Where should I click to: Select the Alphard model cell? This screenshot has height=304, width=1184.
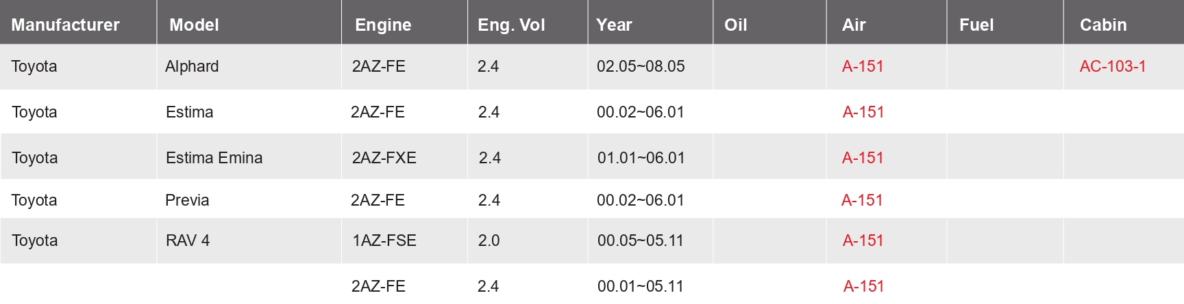pyautogui.click(x=192, y=66)
